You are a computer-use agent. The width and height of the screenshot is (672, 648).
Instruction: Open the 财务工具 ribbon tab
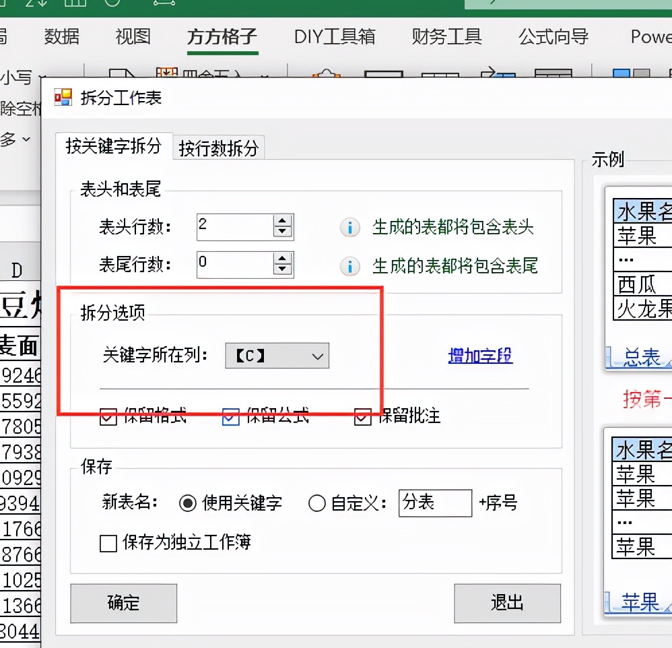pyautogui.click(x=446, y=36)
